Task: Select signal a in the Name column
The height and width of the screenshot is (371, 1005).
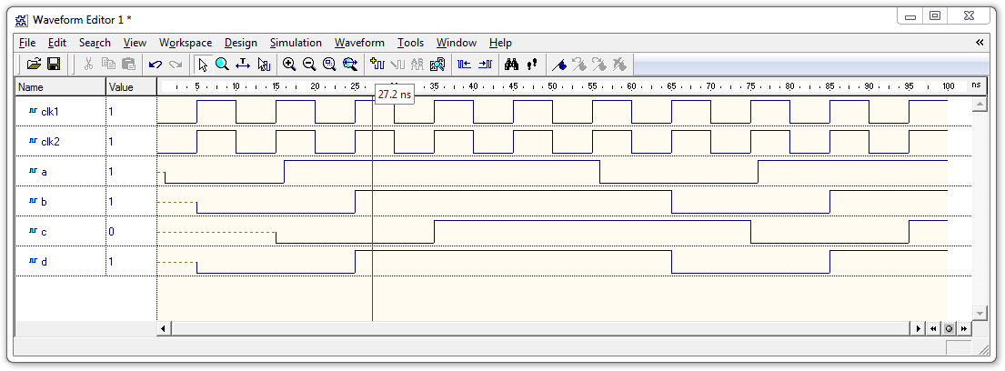Action: point(45,172)
